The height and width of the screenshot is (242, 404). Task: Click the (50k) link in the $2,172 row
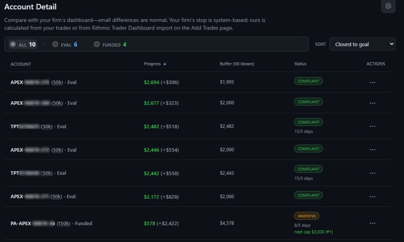56,196
